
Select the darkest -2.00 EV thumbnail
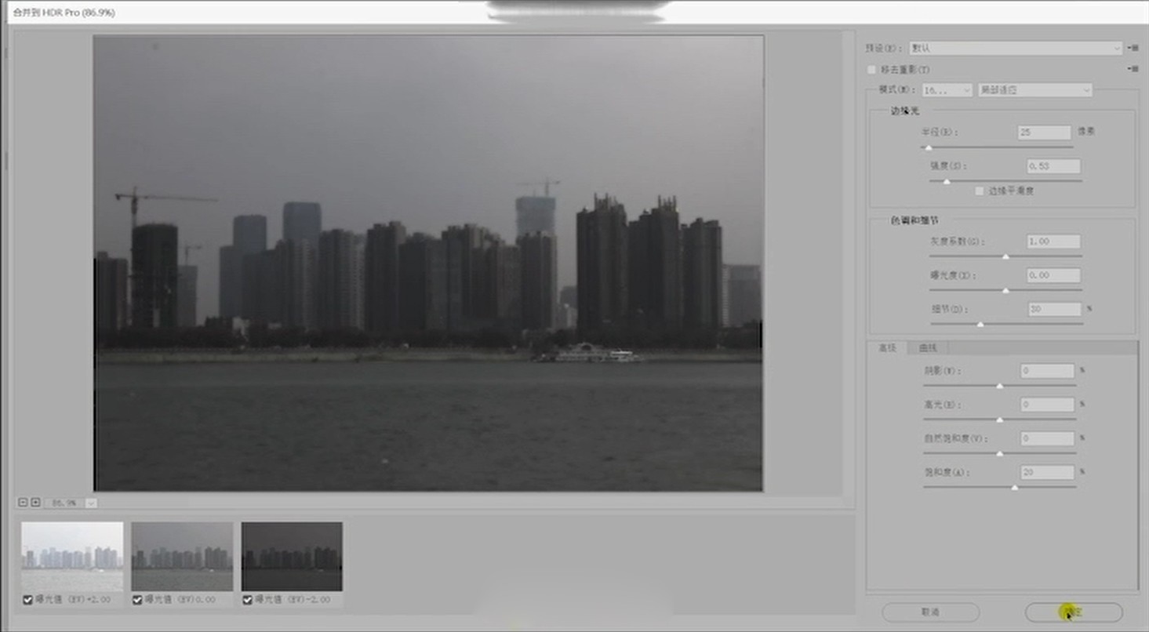click(x=292, y=556)
